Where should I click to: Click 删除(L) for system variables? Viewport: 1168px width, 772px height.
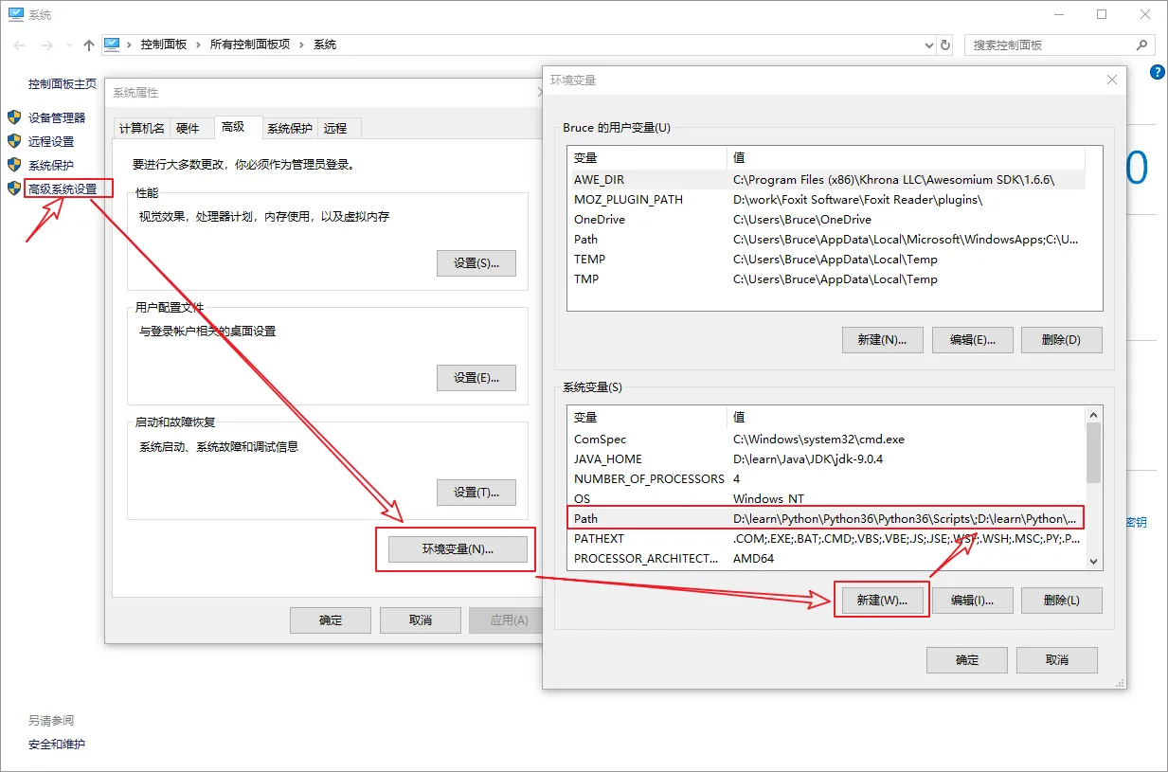[x=1062, y=600]
